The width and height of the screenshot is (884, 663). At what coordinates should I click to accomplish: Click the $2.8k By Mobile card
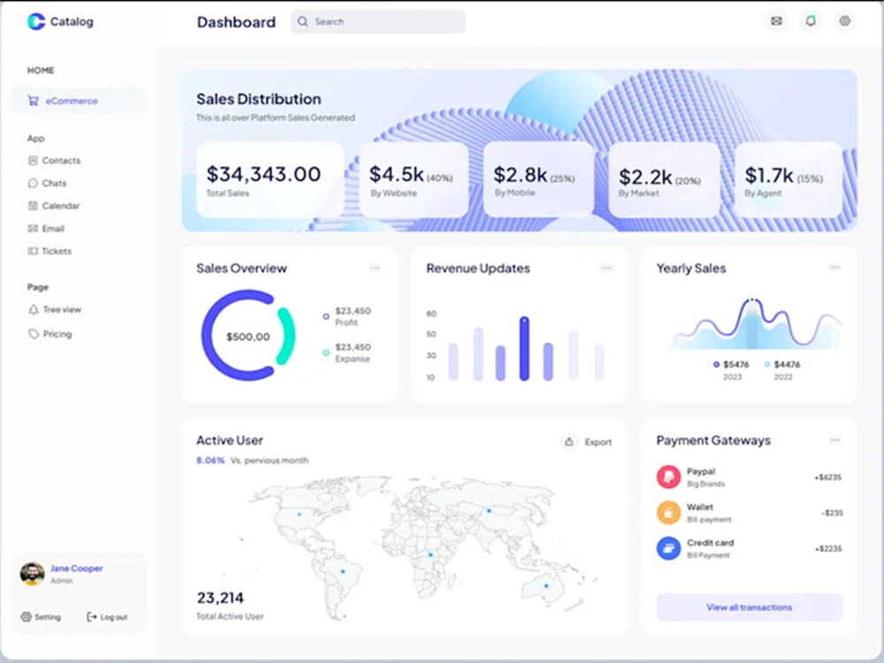(x=538, y=179)
